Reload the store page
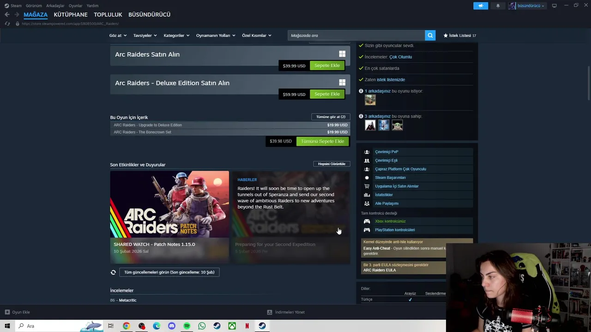 [x=7, y=24]
